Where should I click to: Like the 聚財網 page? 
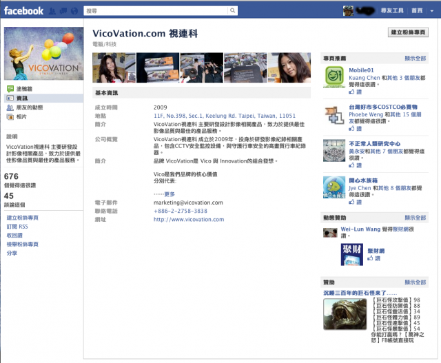[373, 258]
